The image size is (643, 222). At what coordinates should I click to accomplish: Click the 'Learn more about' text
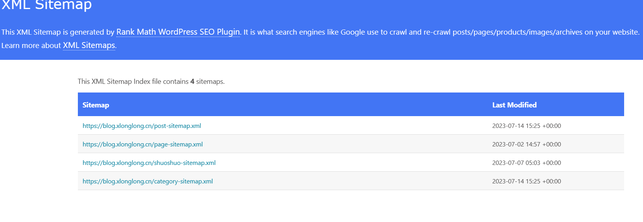point(31,46)
